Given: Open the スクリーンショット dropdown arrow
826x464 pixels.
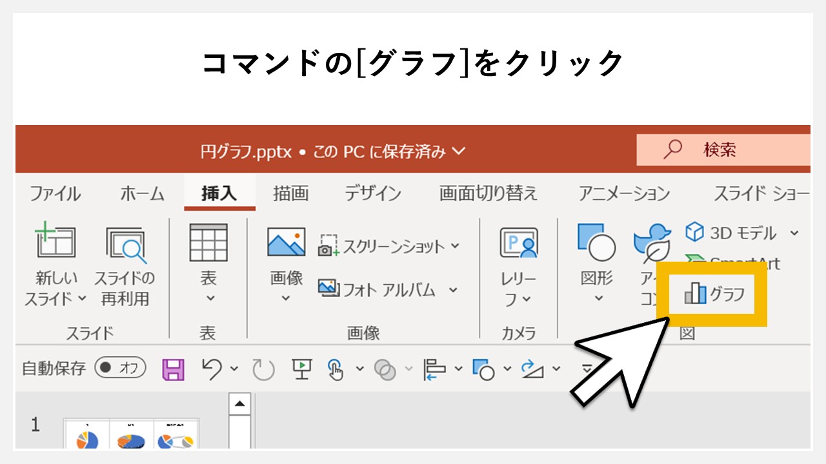Looking at the screenshot, I should click(454, 246).
